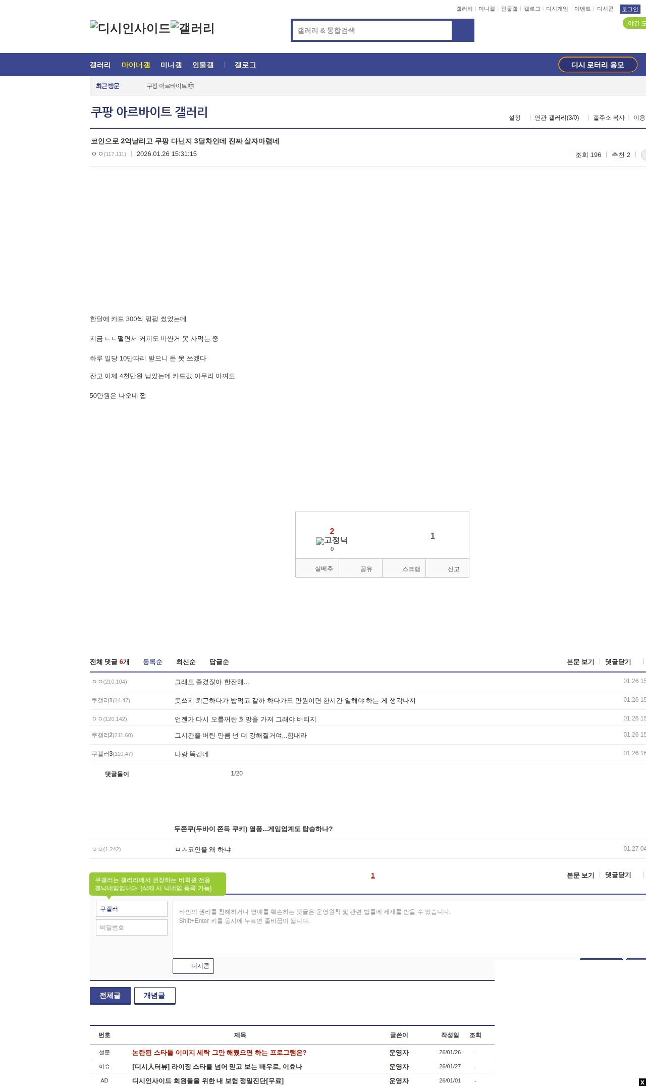Sort comments by 최신순
The image size is (646, 1086).
coord(186,662)
